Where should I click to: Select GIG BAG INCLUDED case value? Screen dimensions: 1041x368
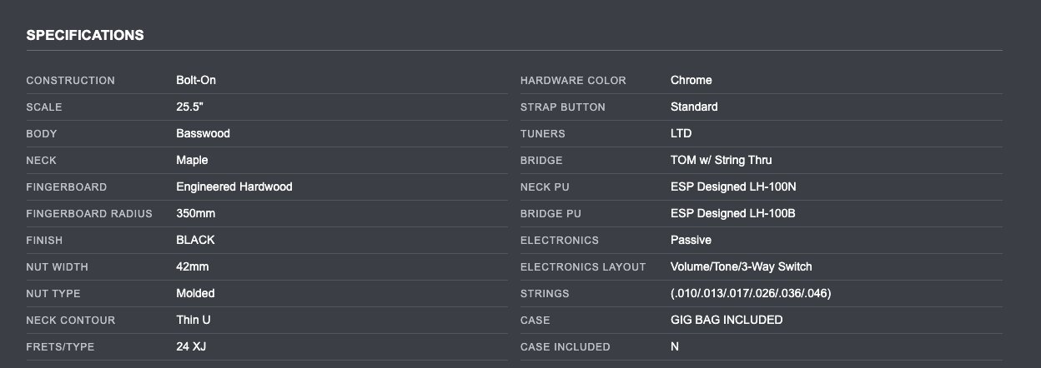click(x=727, y=321)
